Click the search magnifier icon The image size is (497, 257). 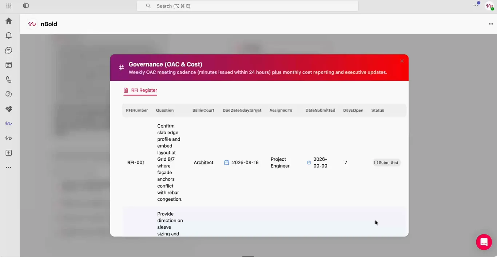pos(148,6)
